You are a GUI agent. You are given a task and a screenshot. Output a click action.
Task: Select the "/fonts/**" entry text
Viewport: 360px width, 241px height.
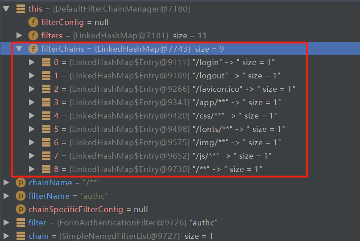tap(213, 129)
